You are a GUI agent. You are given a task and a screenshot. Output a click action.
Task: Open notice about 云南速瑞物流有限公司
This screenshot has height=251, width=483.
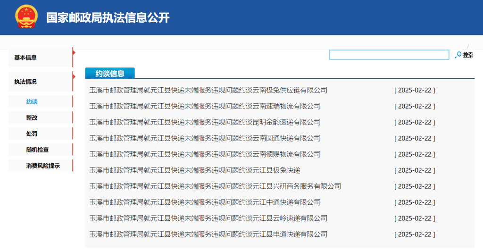[x=205, y=106]
